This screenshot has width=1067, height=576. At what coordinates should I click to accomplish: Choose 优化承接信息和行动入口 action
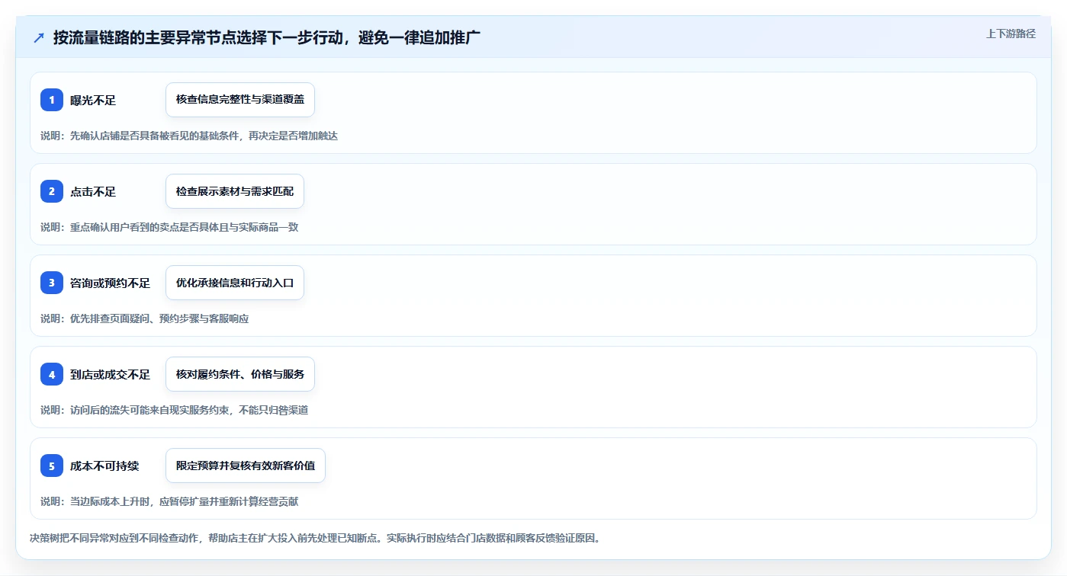[x=235, y=283]
